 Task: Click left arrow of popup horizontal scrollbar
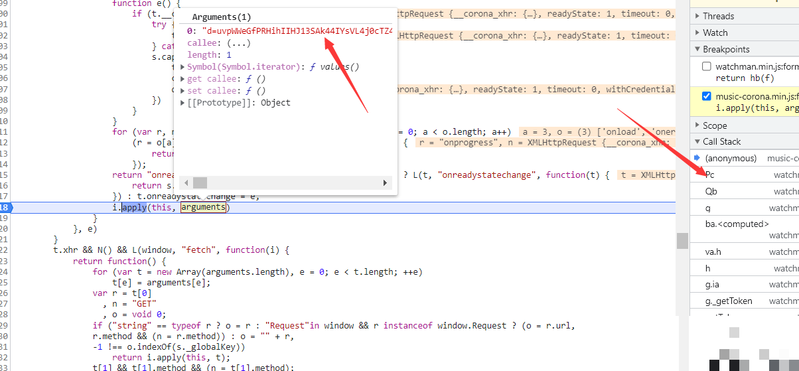click(x=186, y=183)
